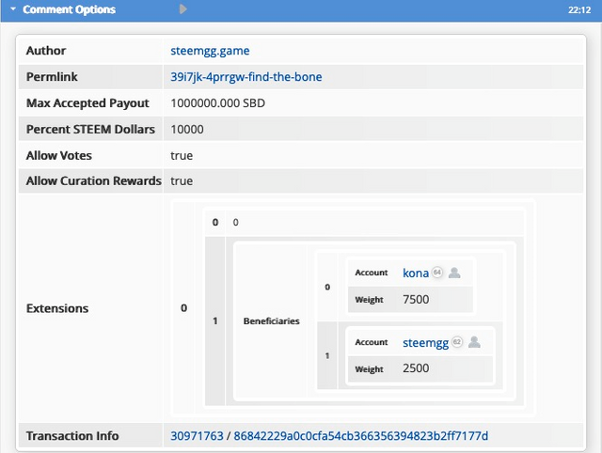This screenshot has height=453, width=602.
Task: Click the Allow Curation Rewards row label
Action: (x=94, y=180)
